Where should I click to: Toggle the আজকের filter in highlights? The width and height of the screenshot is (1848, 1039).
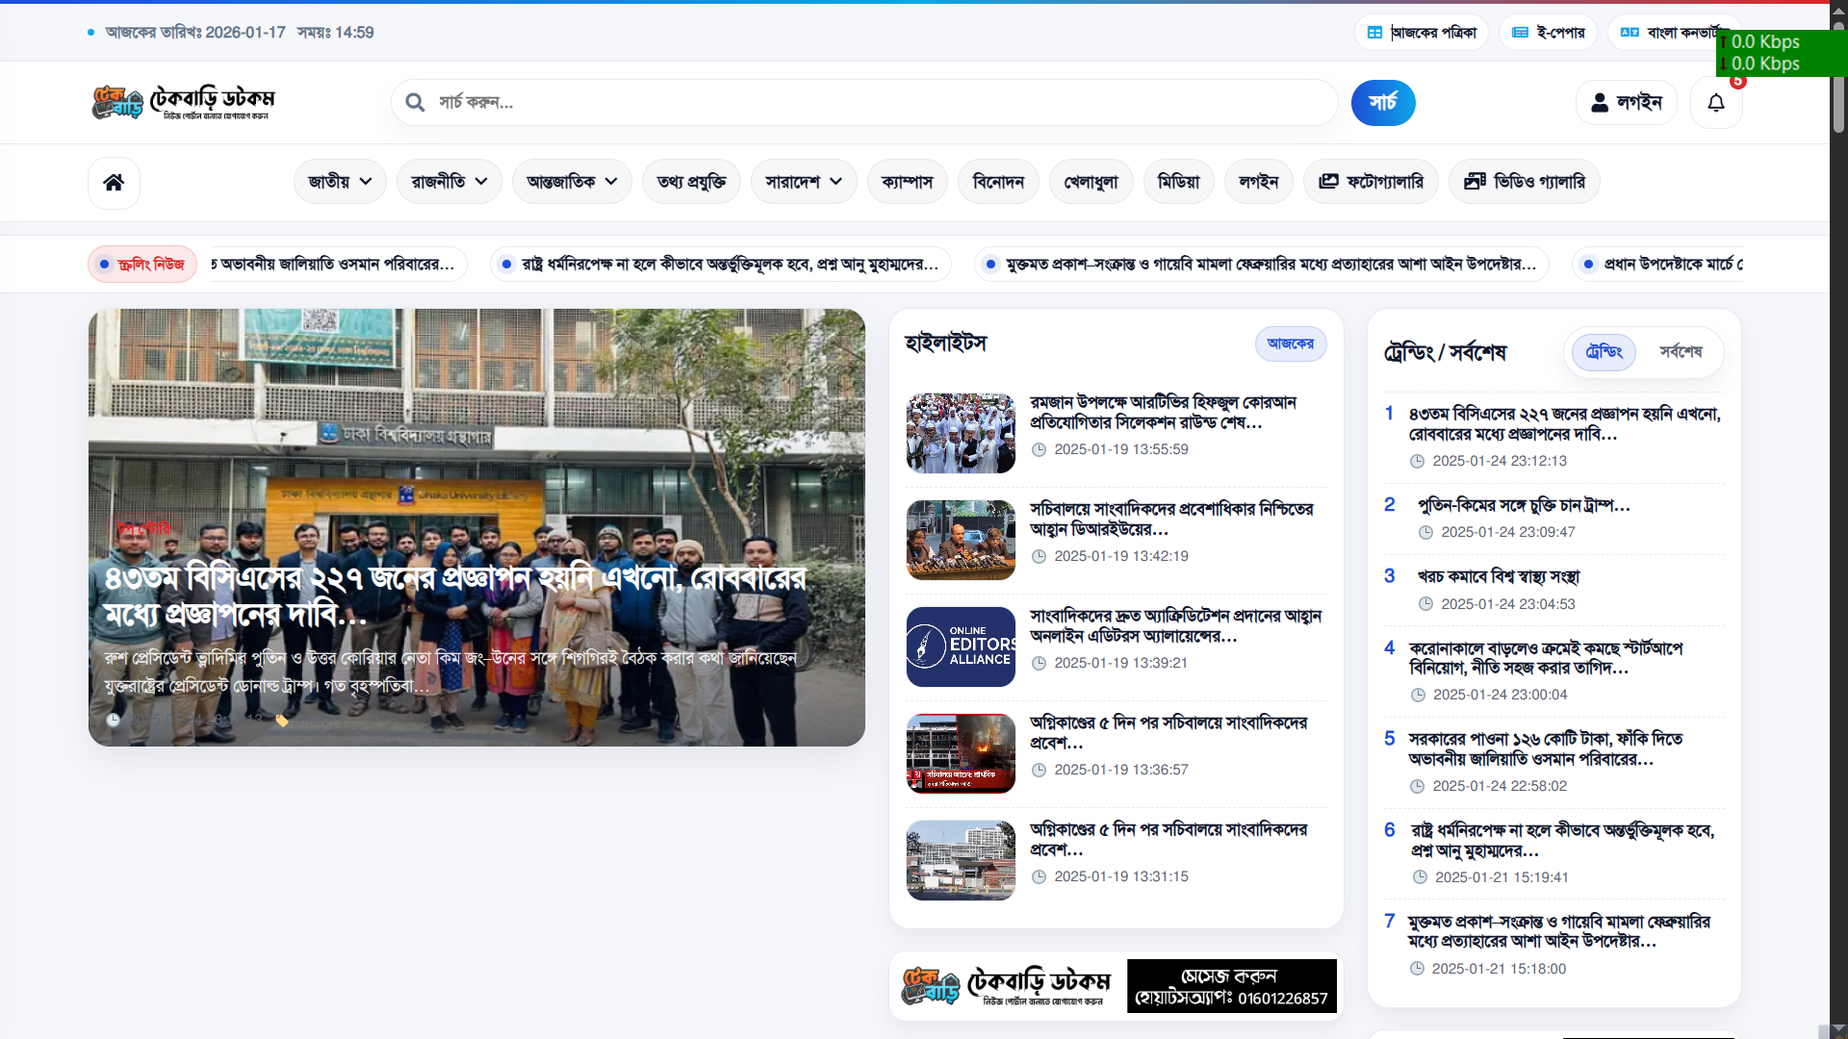(1290, 343)
